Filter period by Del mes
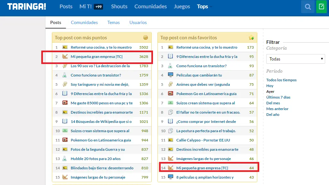Image resolution: width=329 pixels, height=185 pixels. point(273,103)
